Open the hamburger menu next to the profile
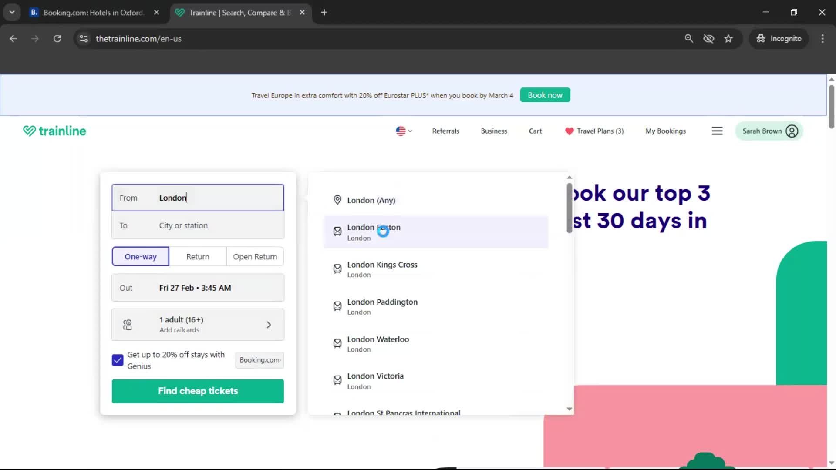 coord(717,131)
